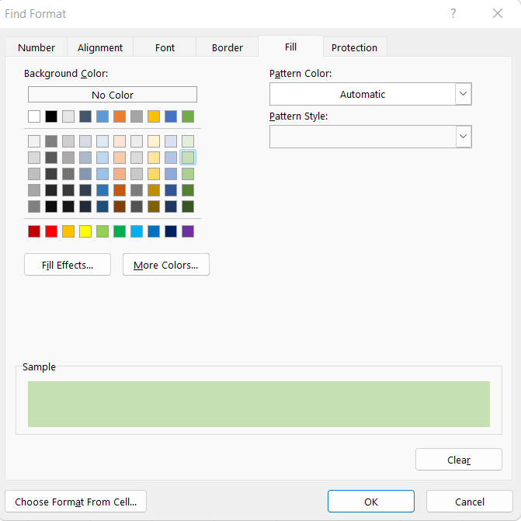Click Choose Format From Cell button

[x=76, y=502]
